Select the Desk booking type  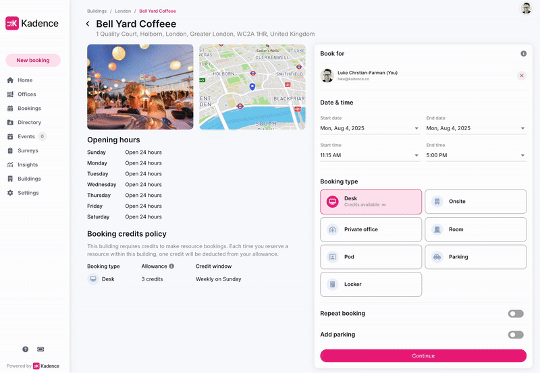click(x=371, y=202)
